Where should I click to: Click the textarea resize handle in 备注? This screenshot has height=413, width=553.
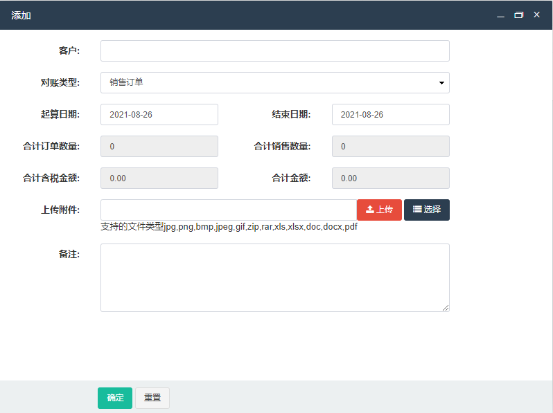[x=446, y=308]
